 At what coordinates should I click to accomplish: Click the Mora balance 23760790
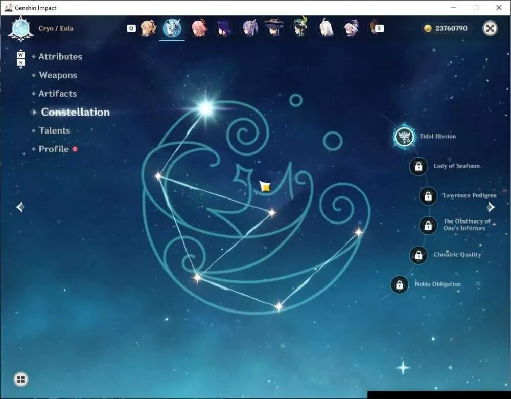point(451,28)
